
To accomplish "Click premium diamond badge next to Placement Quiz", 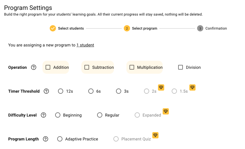I will tap(155, 135).
